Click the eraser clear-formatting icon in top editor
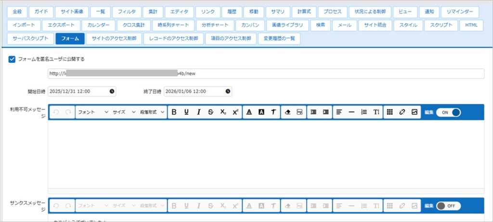This screenshot has width=493, height=222. 288,112
